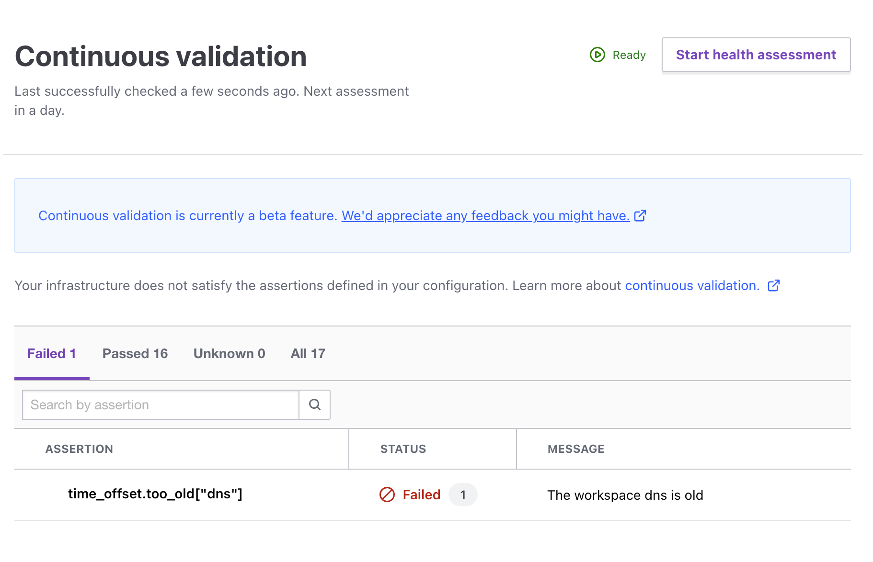Click the Ready label next to the status icon

click(629, 55)
